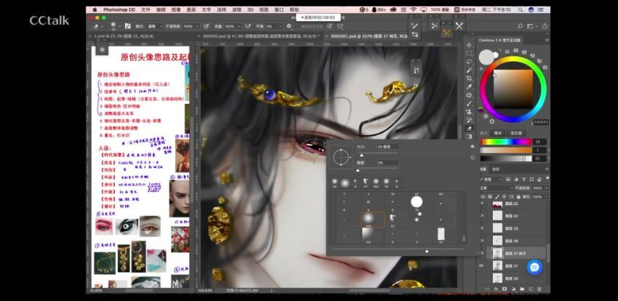Image resolution: width=618 pixels, height=301 pixels.
Task: Select the Move tool in toolbar
Action: coord(469,45)
